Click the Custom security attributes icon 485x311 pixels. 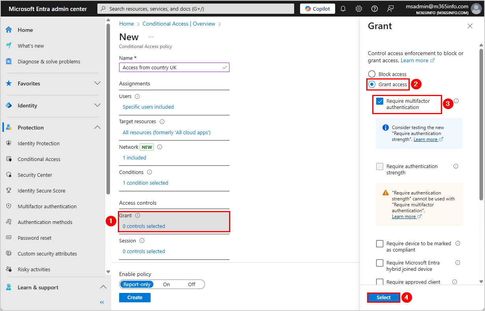click(9, 254)
